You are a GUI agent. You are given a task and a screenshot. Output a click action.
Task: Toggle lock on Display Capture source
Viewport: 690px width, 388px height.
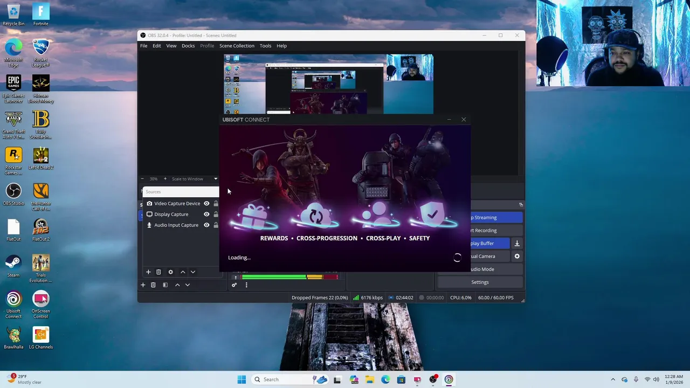(x=216, y=214)
